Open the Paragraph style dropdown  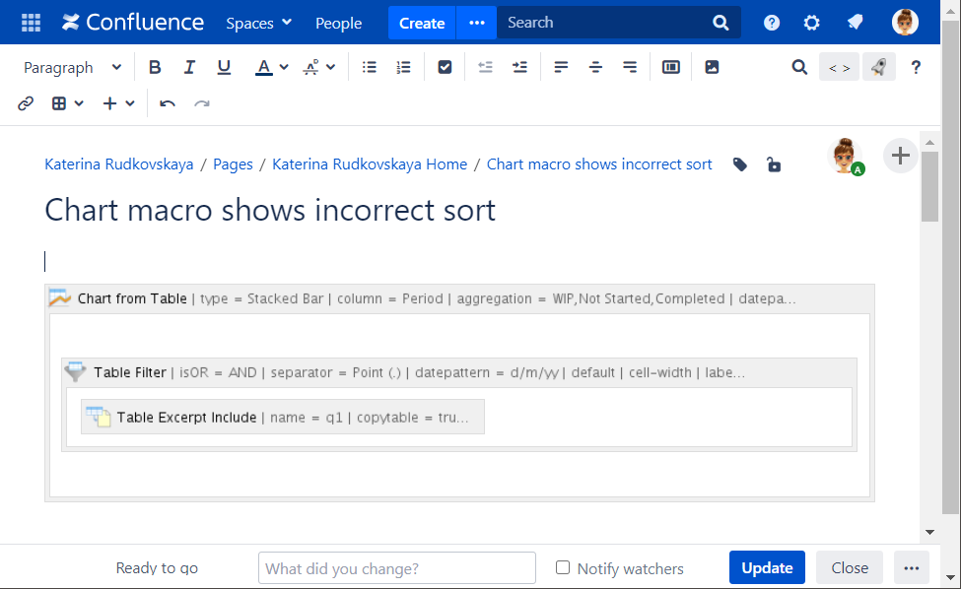point(72,67)
